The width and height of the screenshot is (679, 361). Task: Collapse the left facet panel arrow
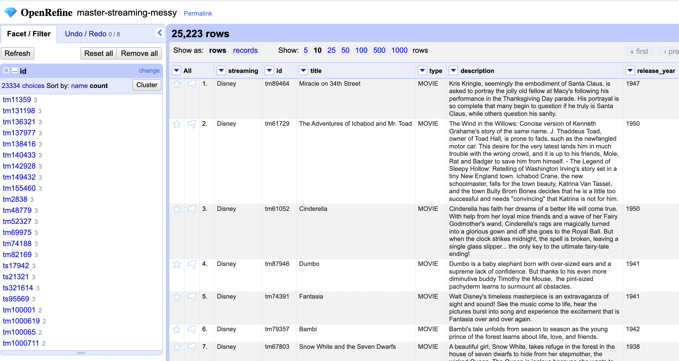(x=160, y=33)
